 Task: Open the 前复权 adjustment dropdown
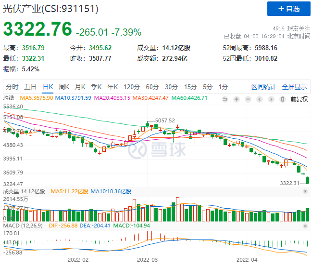[298, 99]
